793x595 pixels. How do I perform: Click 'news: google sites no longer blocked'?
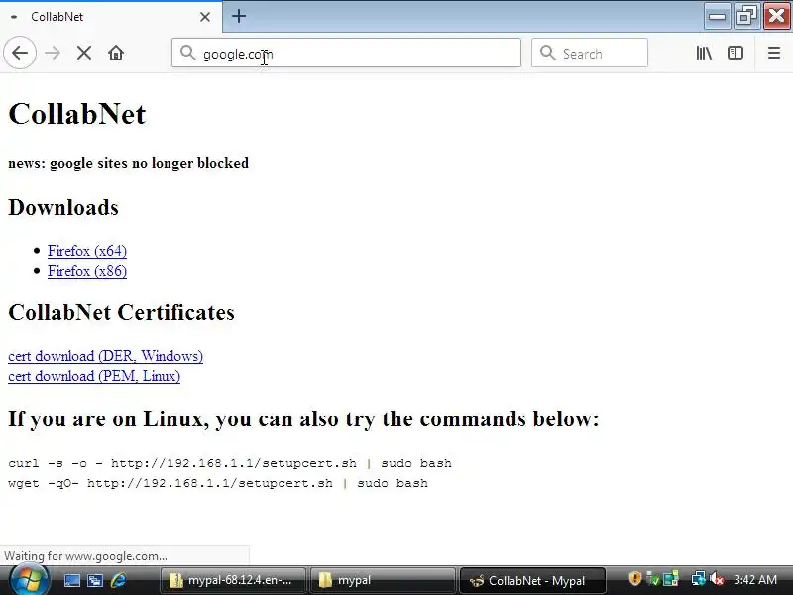coord(129,163)
